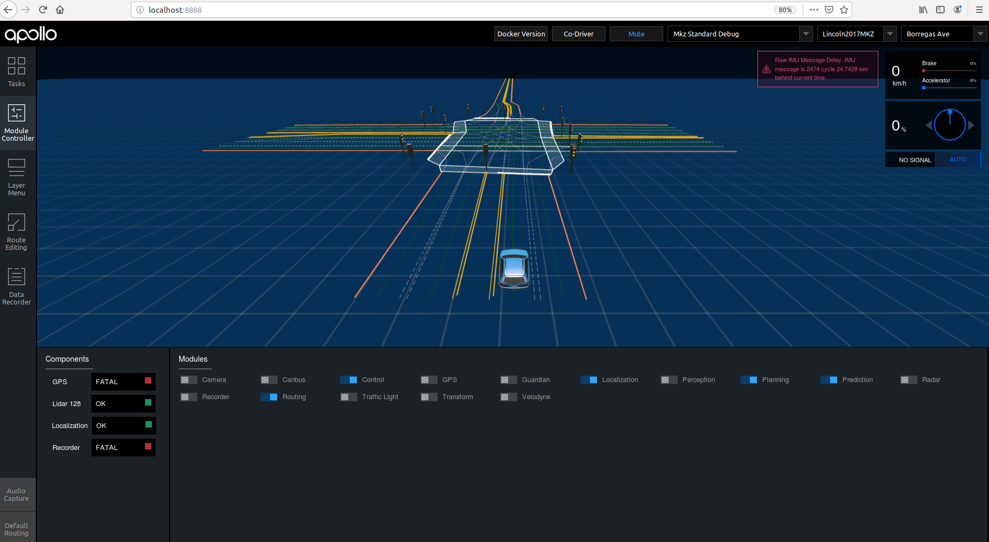Click the 80% zoom level indicator
The width and height of the screenshot is (989, 542).
(x=785, y=10)
